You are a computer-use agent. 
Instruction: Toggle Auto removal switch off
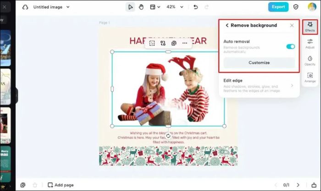290,47
